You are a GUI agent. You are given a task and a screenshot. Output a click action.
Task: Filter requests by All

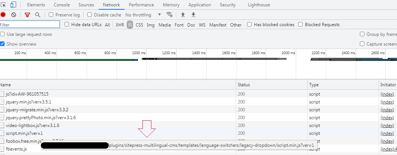pyautogui.click(x=107, y=25)
